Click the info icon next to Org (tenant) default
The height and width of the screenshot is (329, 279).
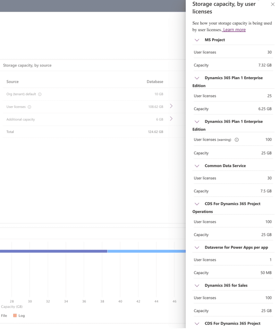click(40, 94)
